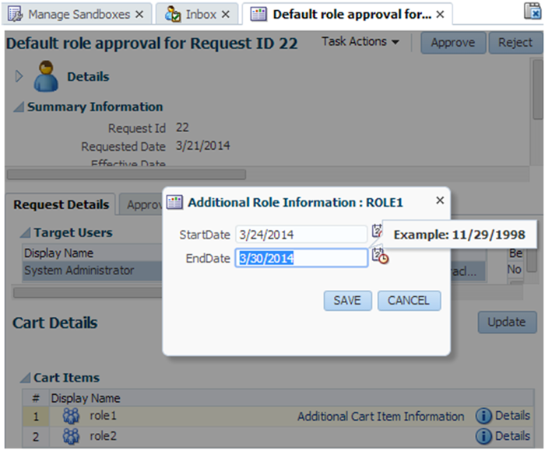Collapse the Summary Information section
Viewport: 545px width, 450px height.
click(x=19, y=106)
